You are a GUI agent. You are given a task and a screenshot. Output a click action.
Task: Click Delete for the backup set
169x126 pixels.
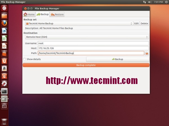tap(144, 24)
